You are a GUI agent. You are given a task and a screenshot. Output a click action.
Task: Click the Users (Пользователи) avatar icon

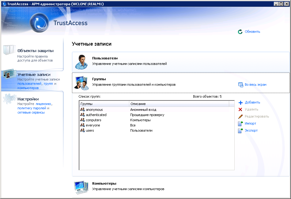(x=82, y=62)
